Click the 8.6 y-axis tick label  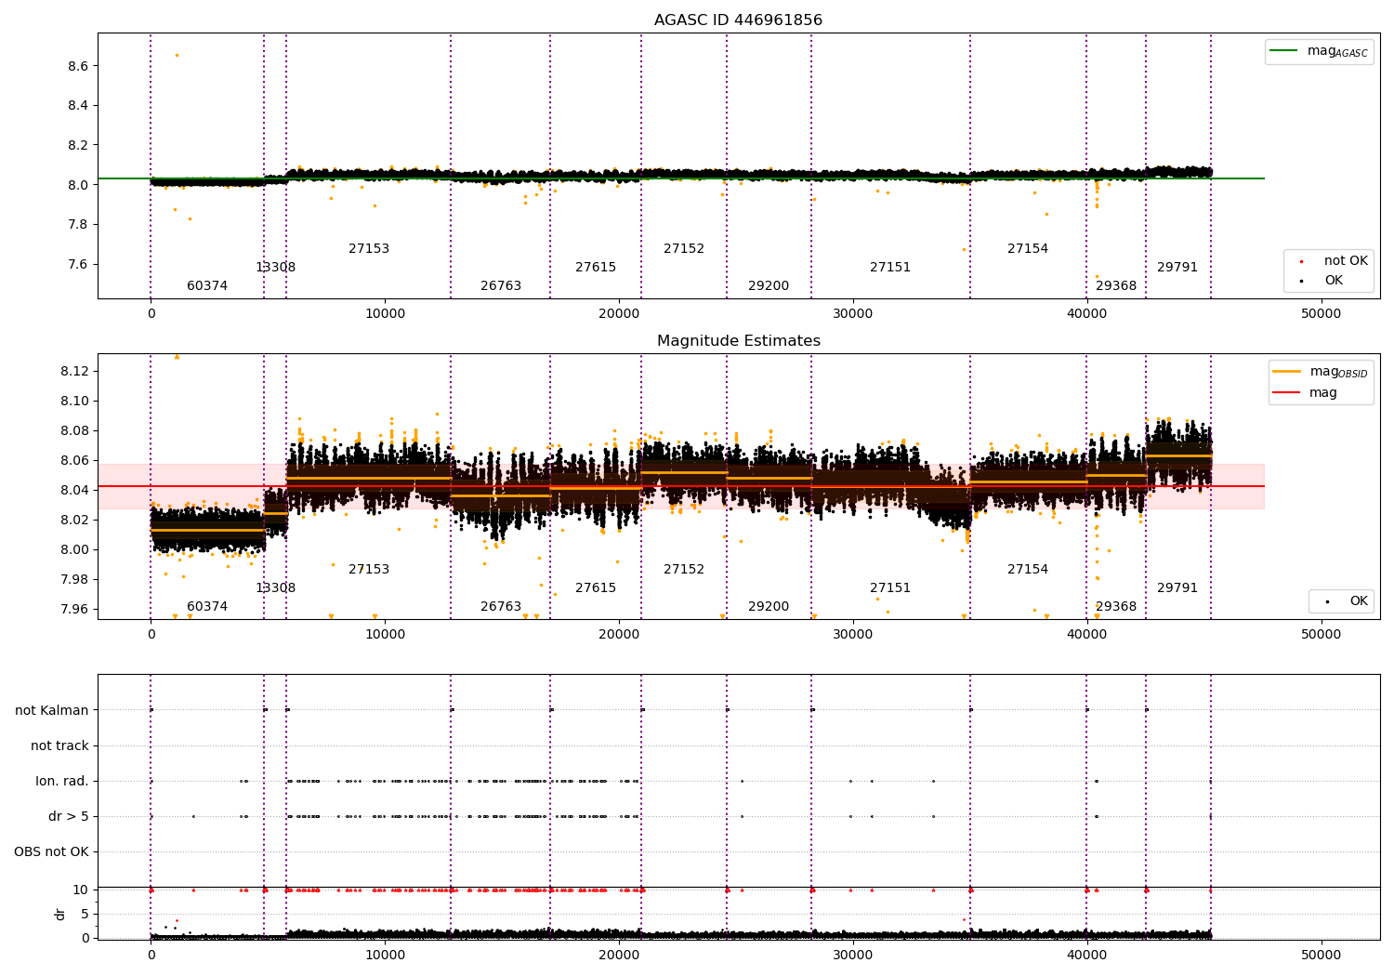pos(78,66)
